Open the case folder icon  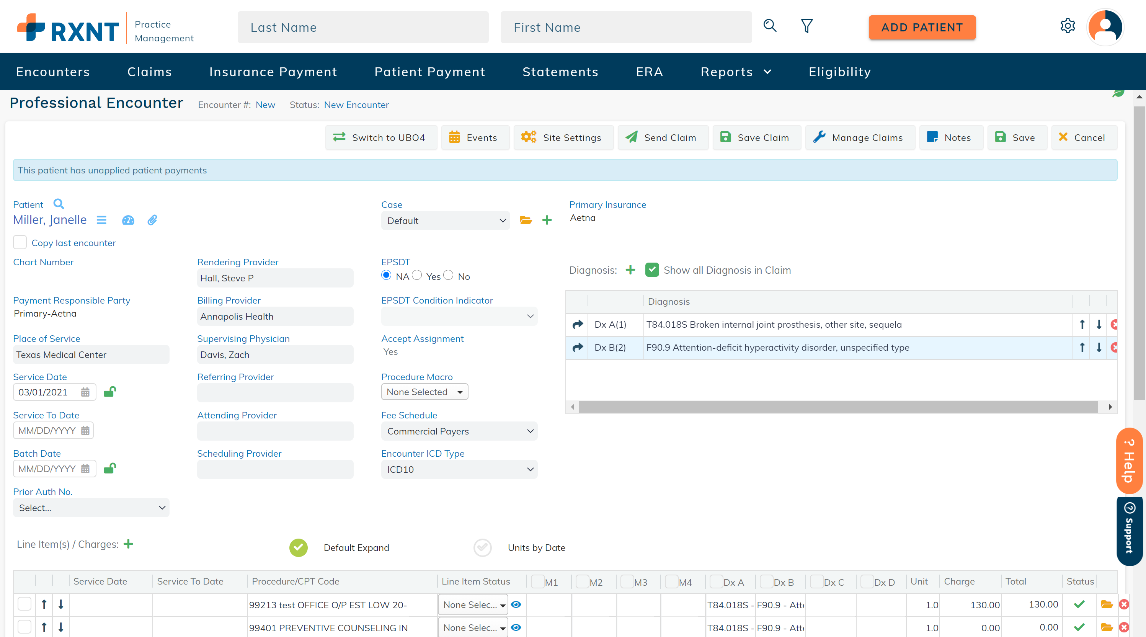[x=526, y=220]
